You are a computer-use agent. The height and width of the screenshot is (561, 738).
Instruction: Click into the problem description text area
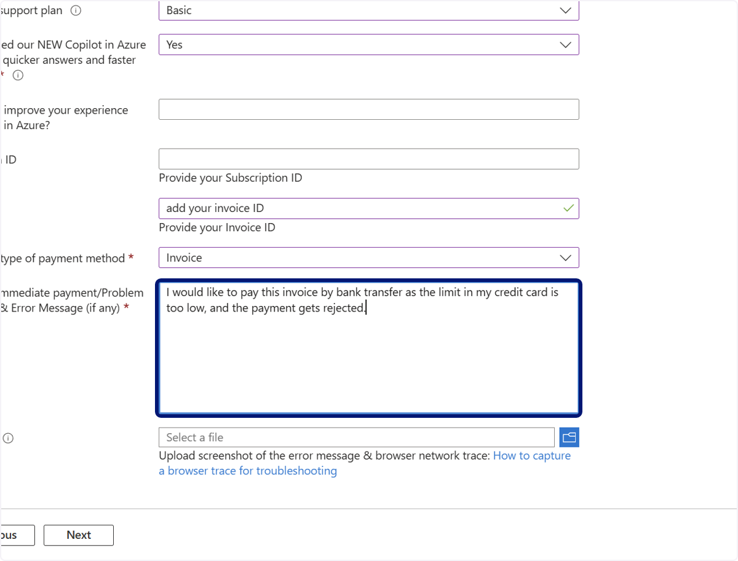369,348
